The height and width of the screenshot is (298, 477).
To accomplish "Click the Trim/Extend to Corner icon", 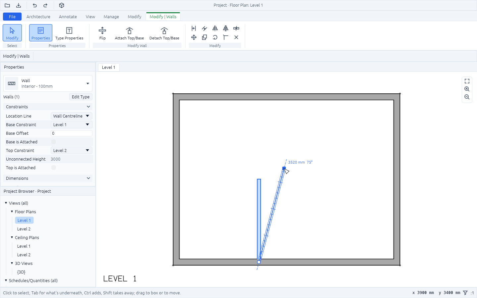I will (226, 37).
